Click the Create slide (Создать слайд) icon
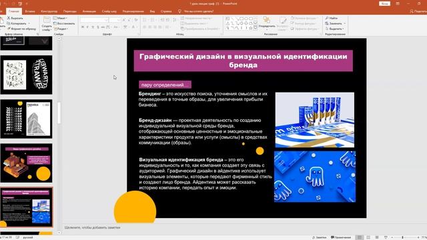Viewport: 427px width, 240px height. click(47, 20)
